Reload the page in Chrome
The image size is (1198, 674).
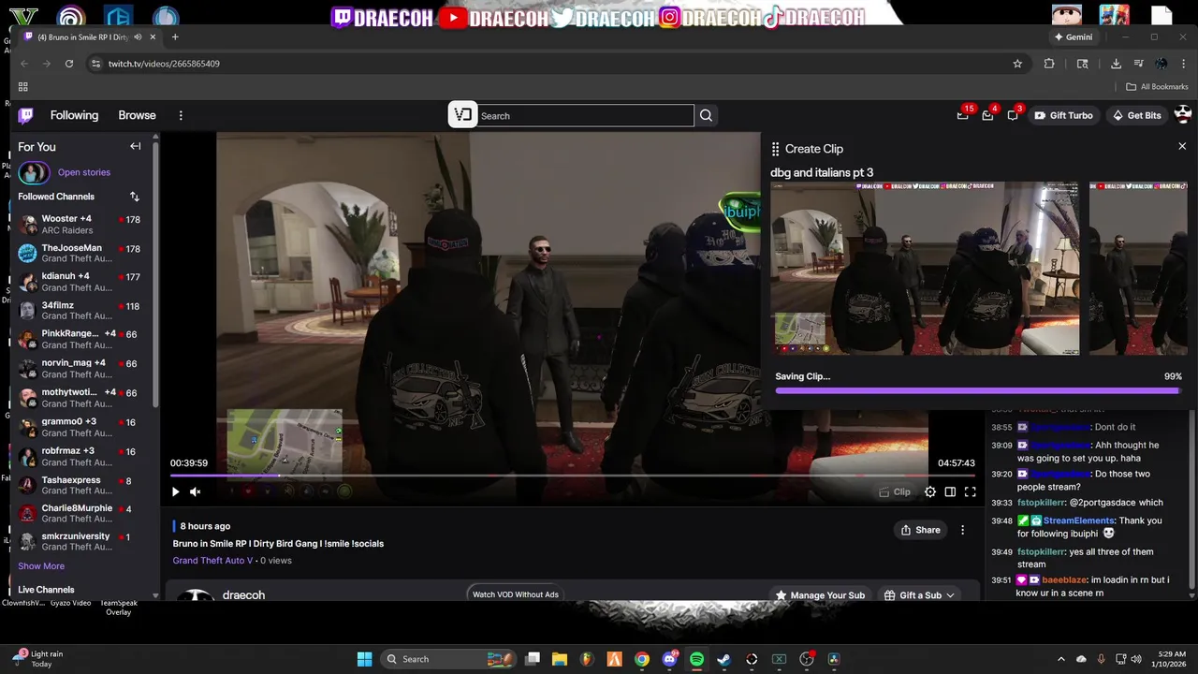click(x=69, y=64)
